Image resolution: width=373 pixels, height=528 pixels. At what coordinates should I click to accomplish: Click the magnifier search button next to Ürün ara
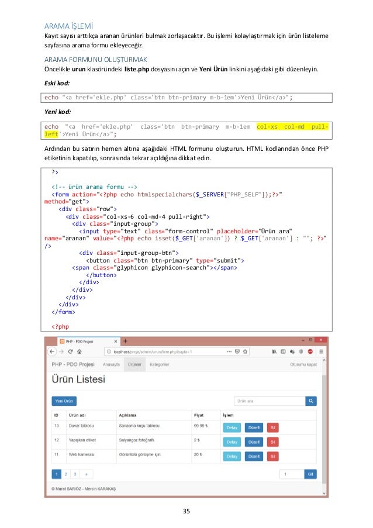coord(310,401)
